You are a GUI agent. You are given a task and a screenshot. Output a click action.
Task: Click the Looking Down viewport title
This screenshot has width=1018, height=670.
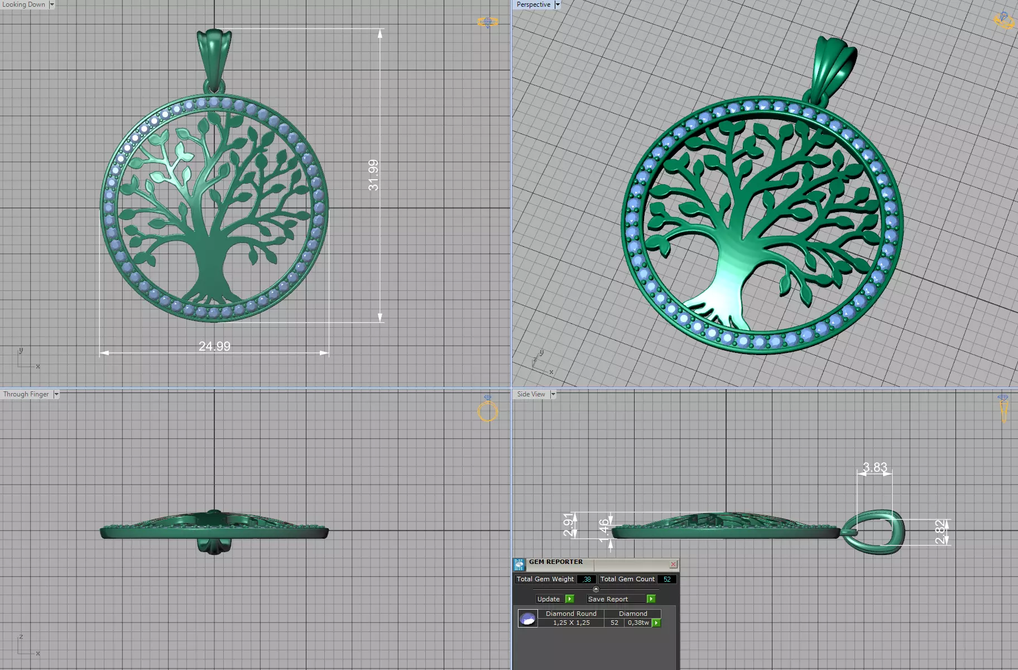tap(24, 4)
